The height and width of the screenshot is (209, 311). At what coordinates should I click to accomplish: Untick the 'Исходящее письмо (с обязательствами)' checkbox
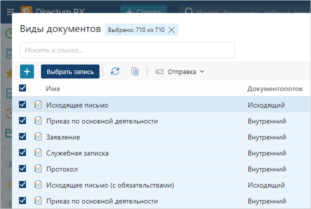click(x=22, y=185)
